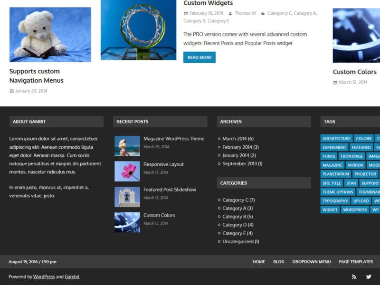Click the READ MORE button

(x=199, y=56)
